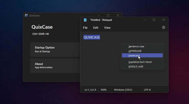Open Notepad settings gear icon

163,27
